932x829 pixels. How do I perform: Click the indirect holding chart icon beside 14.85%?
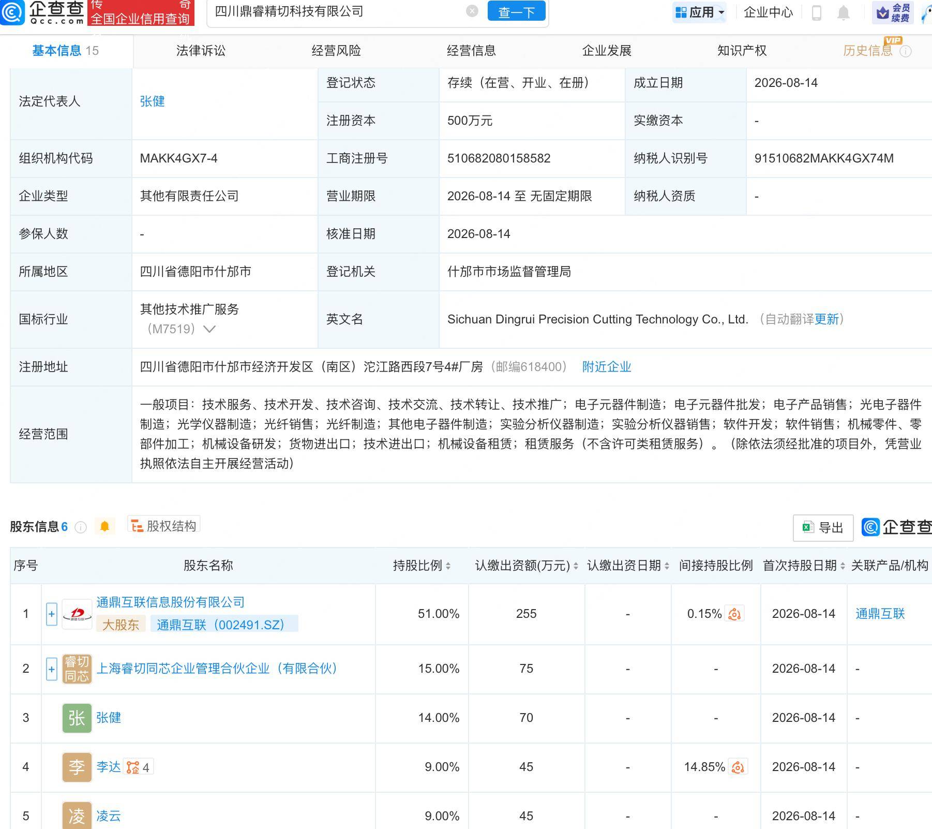738,767
